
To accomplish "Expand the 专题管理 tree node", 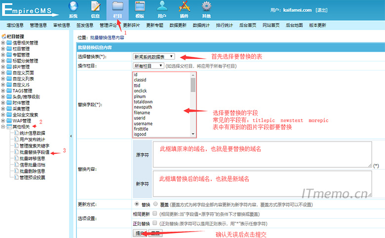I will pyautogui.click(x=3, y=55).
